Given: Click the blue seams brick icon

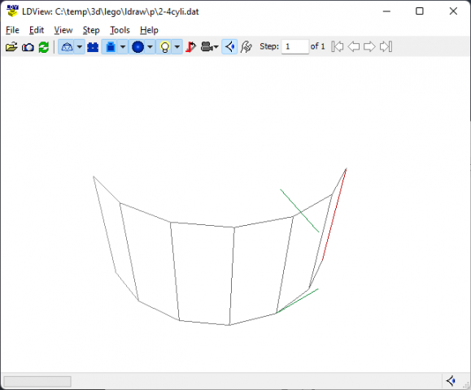Looking at the screenshot, I should point(93,47).
